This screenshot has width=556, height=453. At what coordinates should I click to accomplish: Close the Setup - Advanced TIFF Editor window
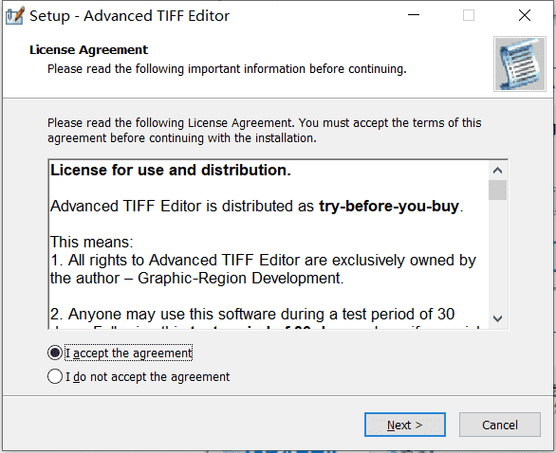click(x=525, y=15)
